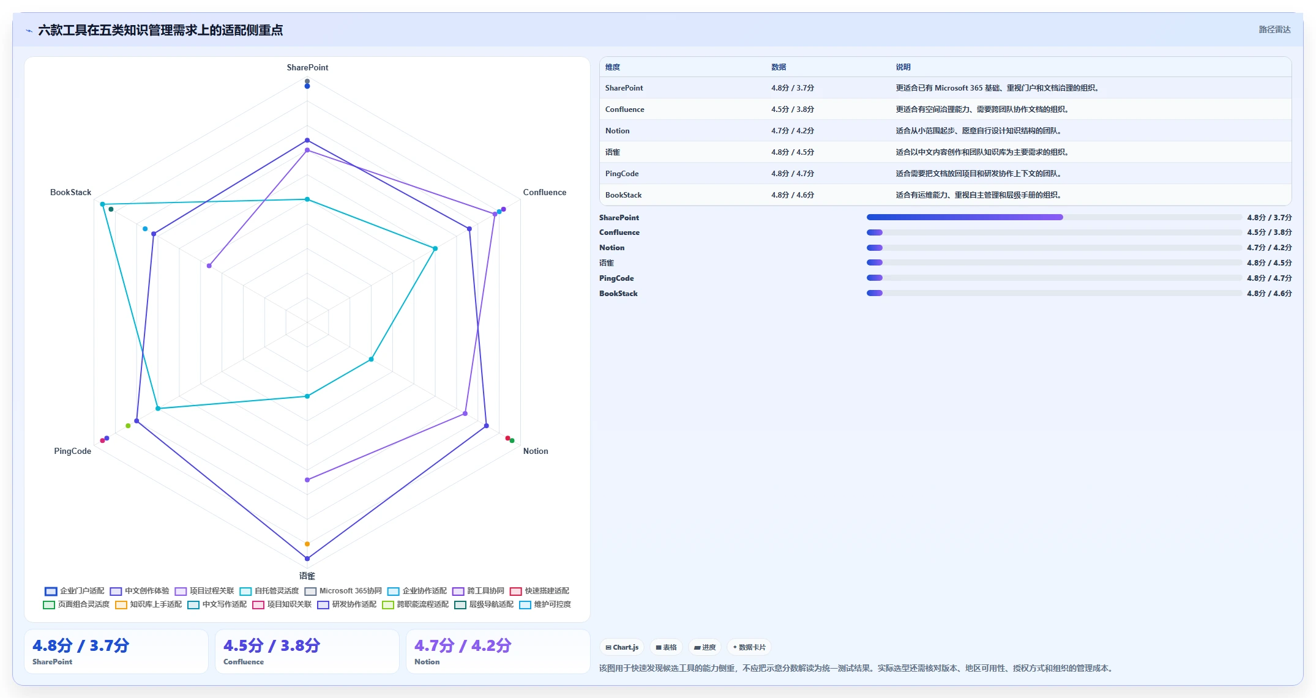Screen dimensions: 1316x698
Task: Toggle the 自托管灵活度 legend item
Action: point(269,591)
